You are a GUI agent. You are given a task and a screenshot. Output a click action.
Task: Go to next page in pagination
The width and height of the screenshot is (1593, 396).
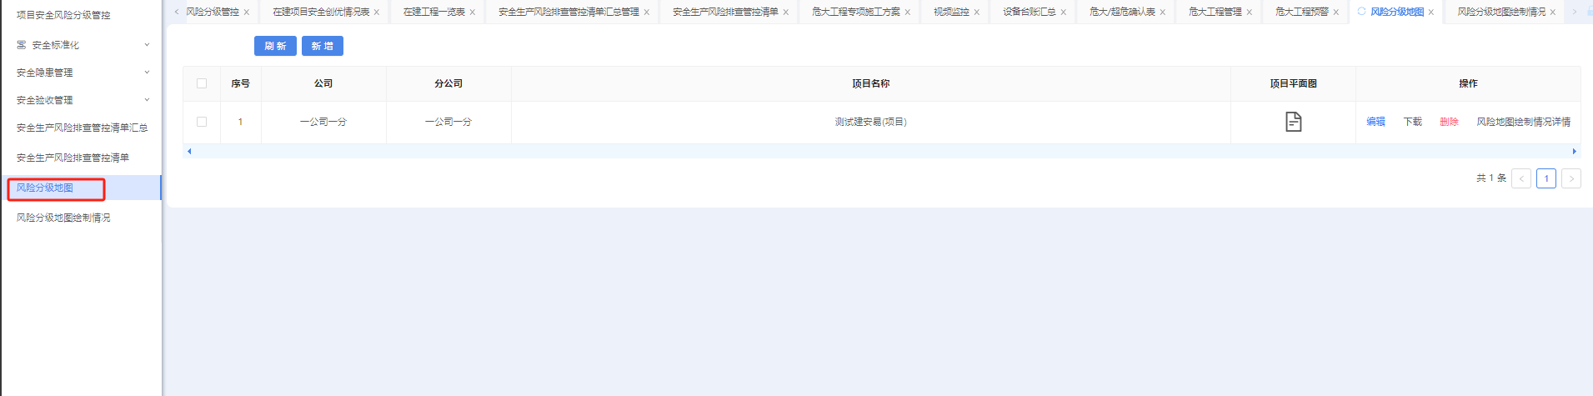coord(1570,178)
